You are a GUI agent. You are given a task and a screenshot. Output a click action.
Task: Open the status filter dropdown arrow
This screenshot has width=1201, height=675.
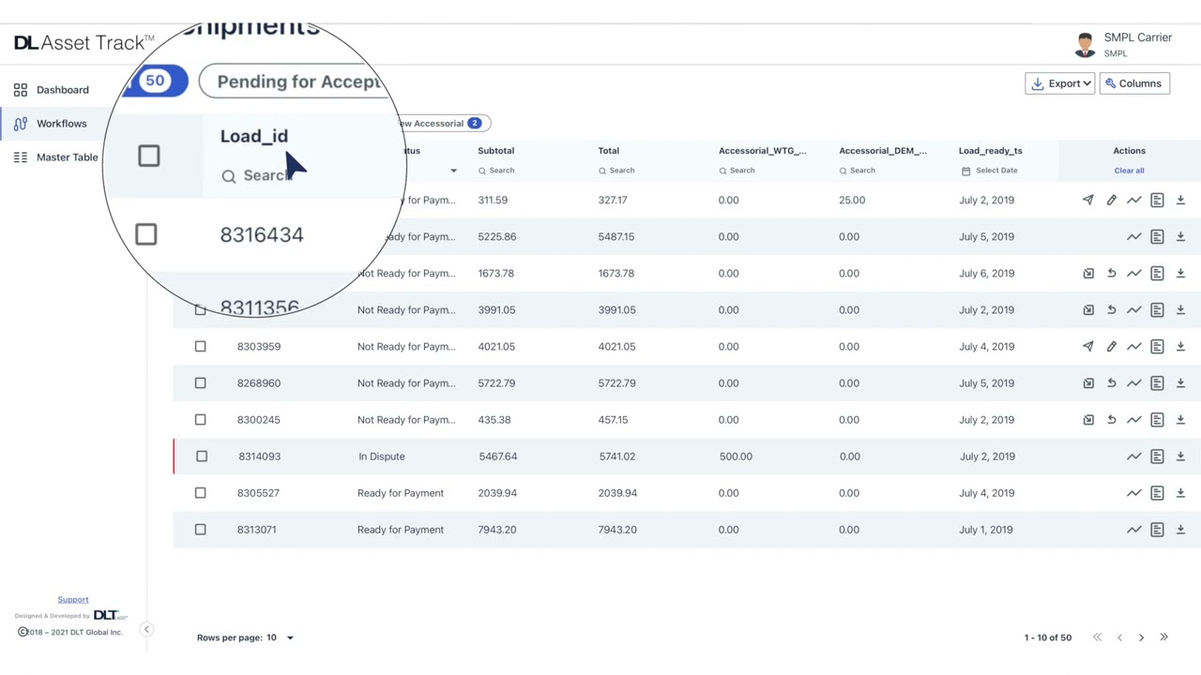[453, 171]
